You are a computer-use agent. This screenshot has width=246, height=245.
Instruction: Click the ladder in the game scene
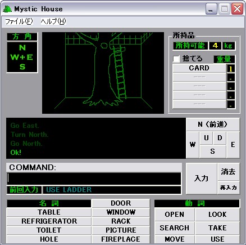120,72
